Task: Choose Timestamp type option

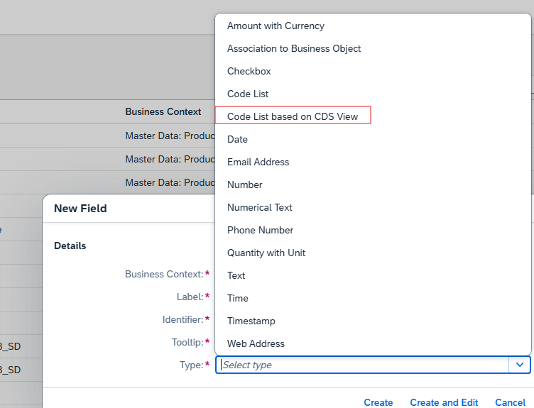Action: click(x=251, y=321)
